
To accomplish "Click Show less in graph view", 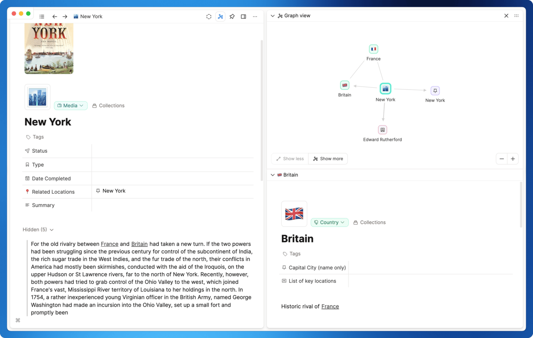I will click(290, 159).
